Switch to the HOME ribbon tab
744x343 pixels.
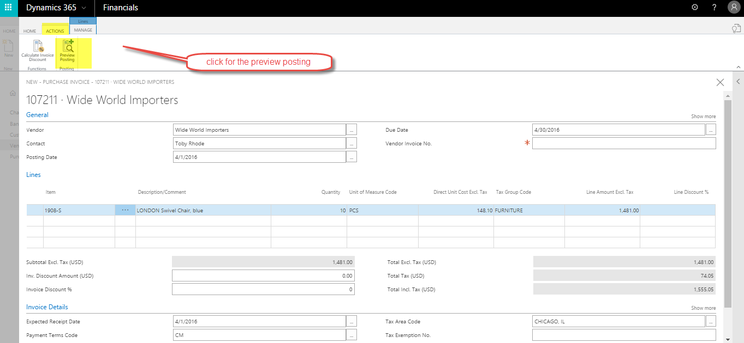[29, 30]
